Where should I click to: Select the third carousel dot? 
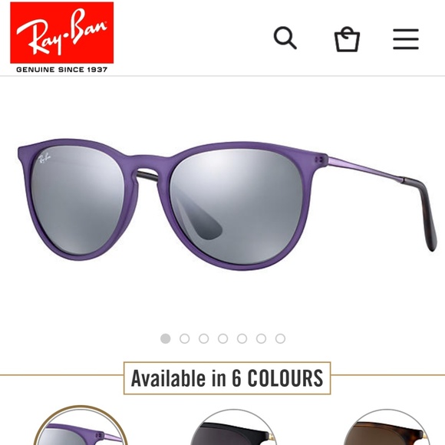tap(204, 338)
